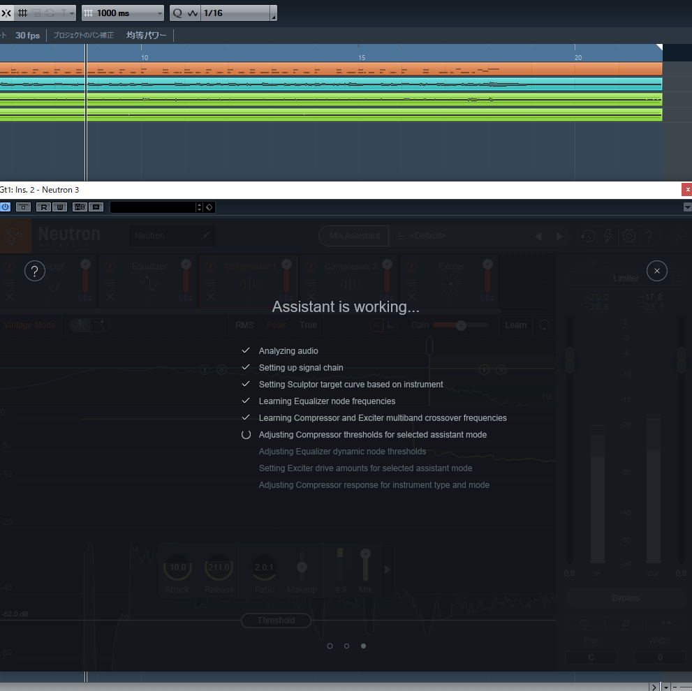The image size is (692, 691).
Task: Open preset management via the diamond icon
Action: [x=209, y=207]
